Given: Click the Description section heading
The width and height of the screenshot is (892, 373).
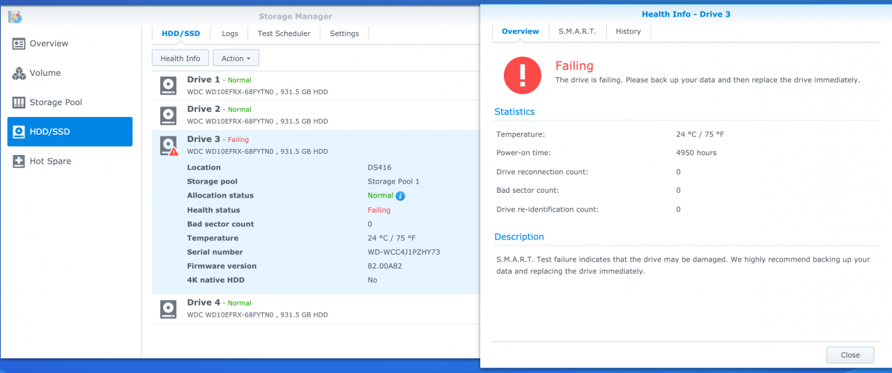Looking at the screenshot, I should point(519,237).
